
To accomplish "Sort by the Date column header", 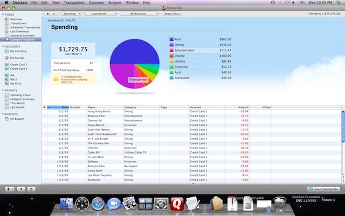I will pos(58,107).
